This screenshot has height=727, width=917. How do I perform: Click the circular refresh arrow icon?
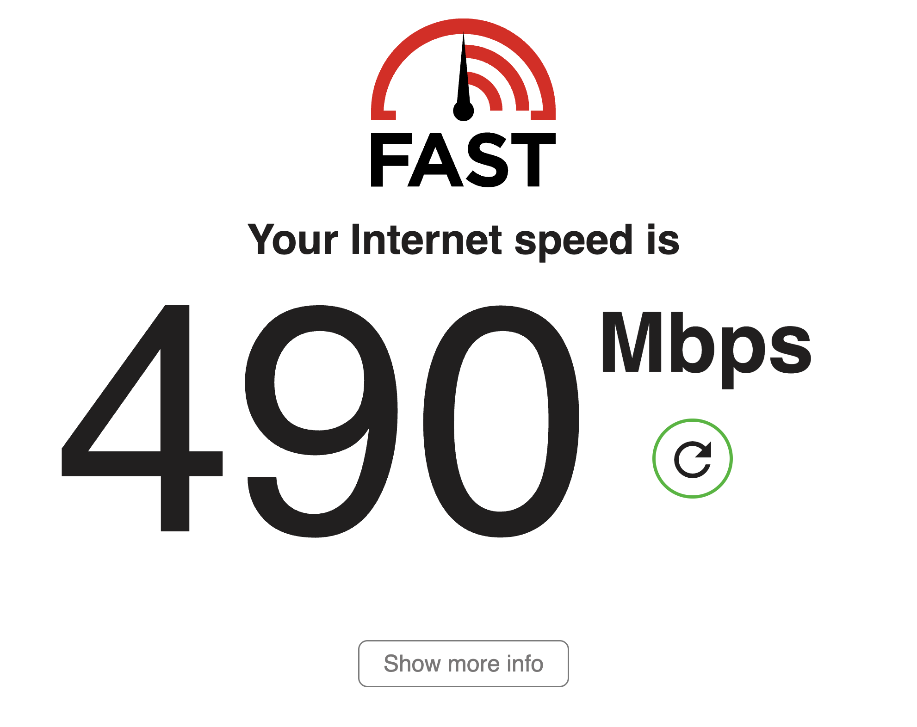point(692,458)
